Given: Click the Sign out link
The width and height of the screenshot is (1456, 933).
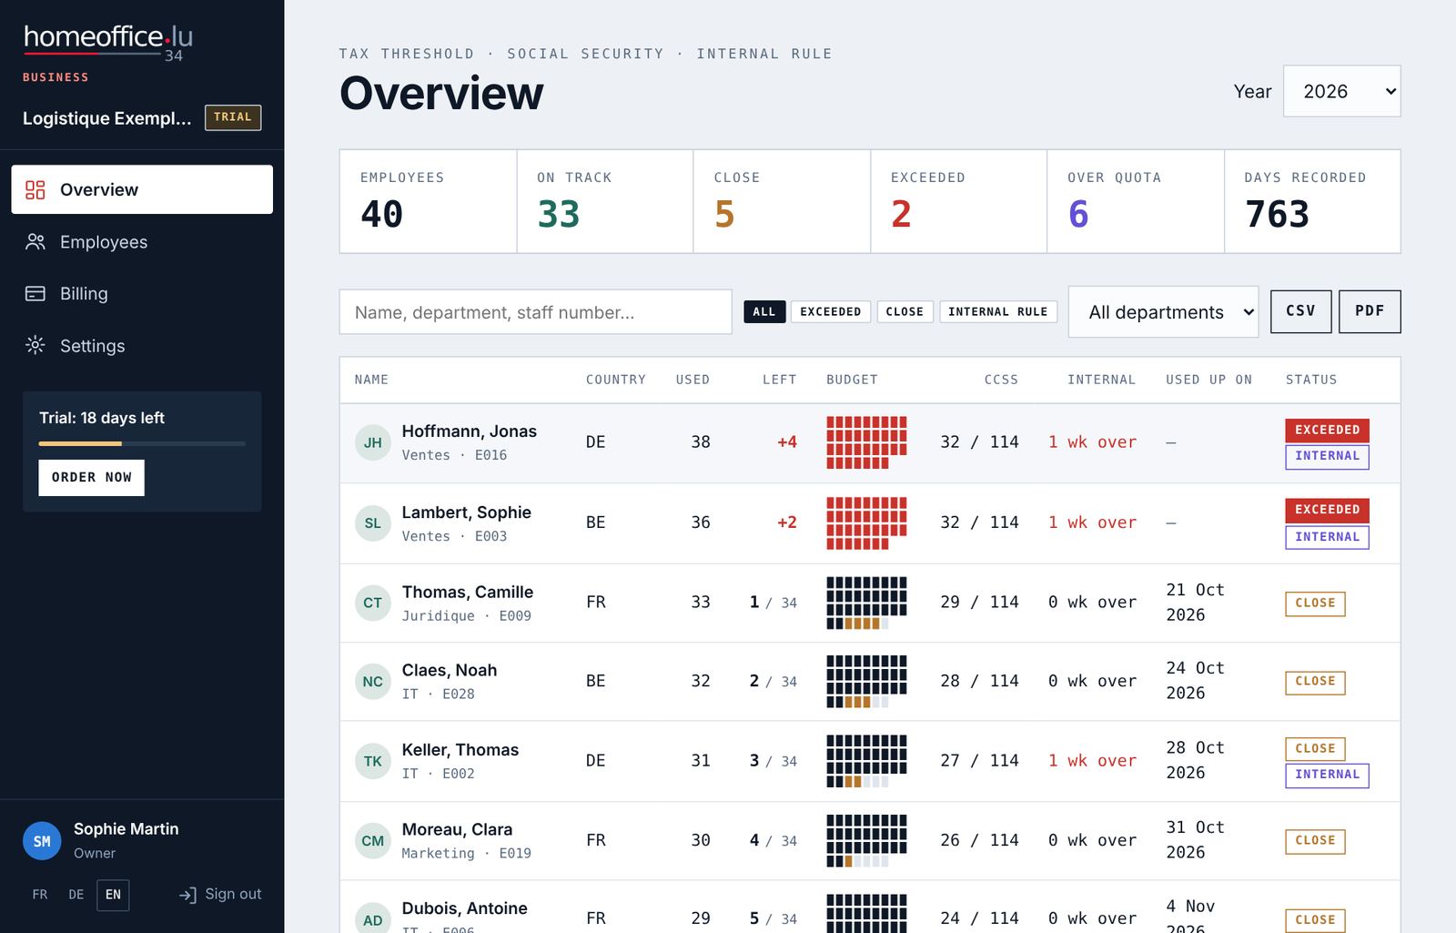Looking at the screenshot, I should [220, 895].
